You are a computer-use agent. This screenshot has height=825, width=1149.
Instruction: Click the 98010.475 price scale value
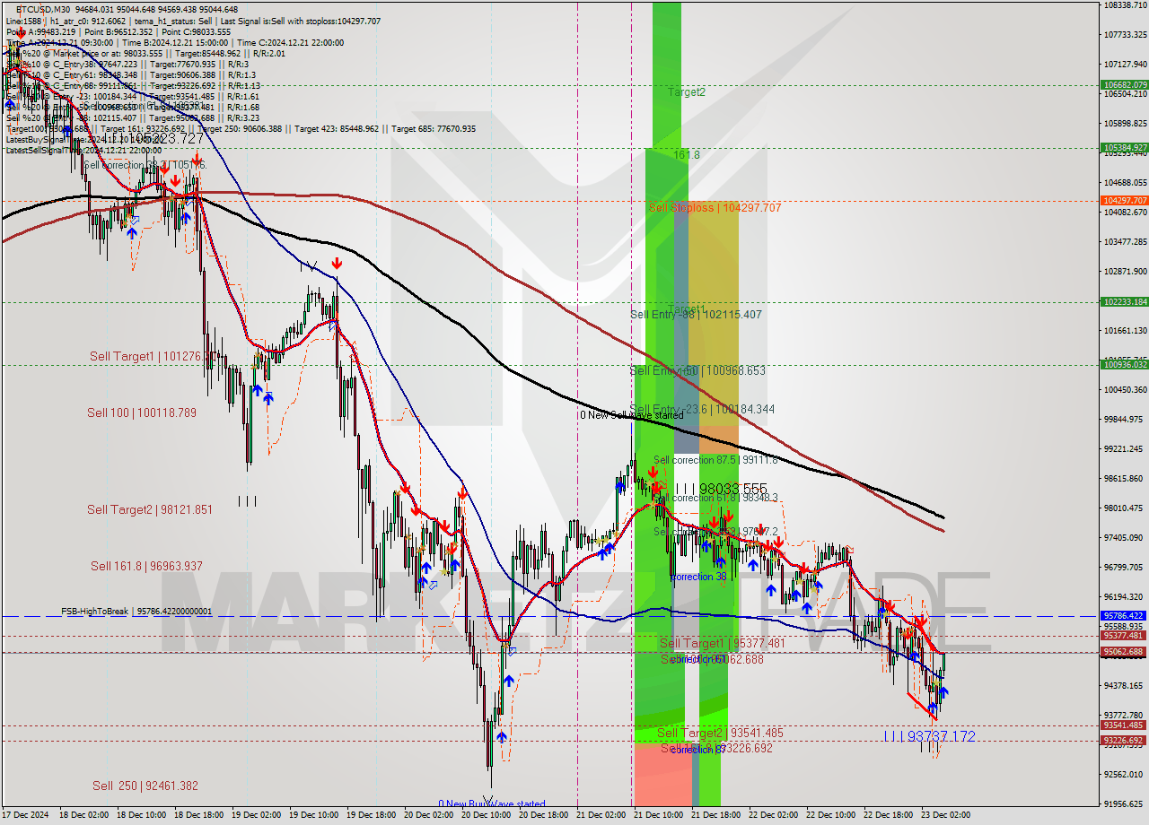click(1124, 508)
